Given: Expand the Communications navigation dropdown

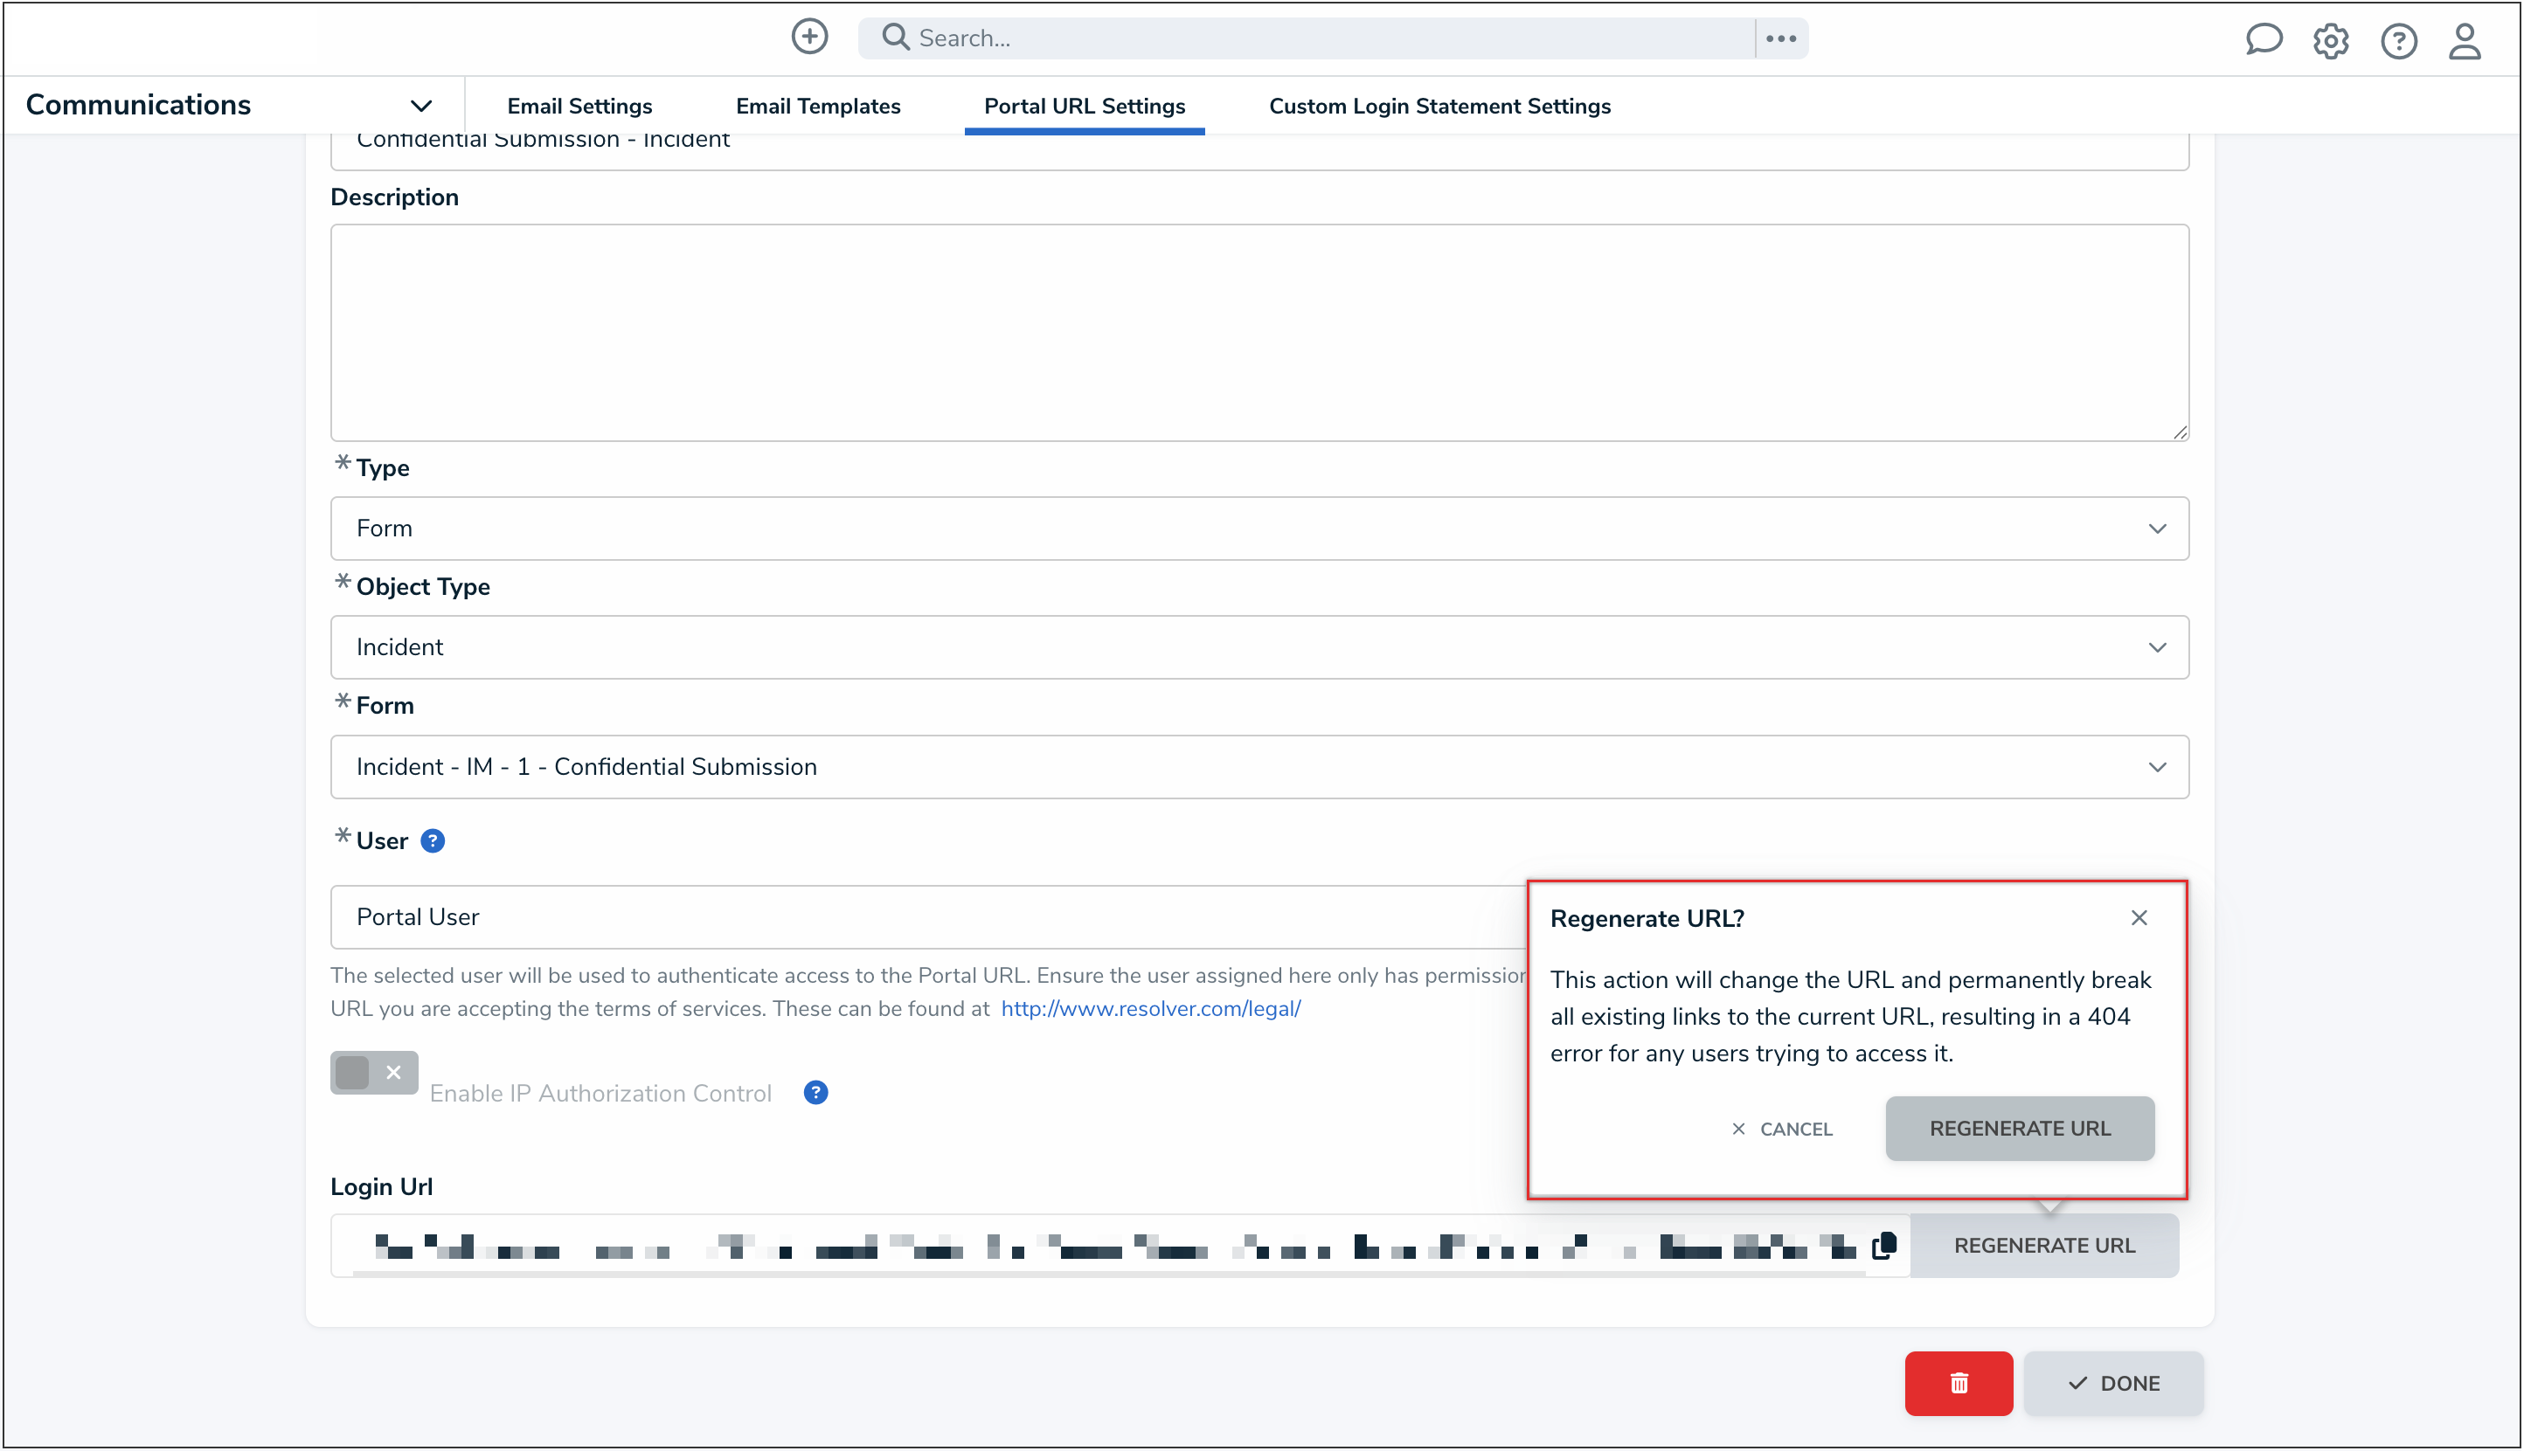Looking at the screenshot, I should click(x=420, y=106).
